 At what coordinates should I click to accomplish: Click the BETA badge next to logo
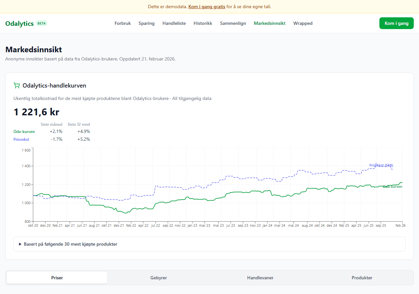coord(42,24)
